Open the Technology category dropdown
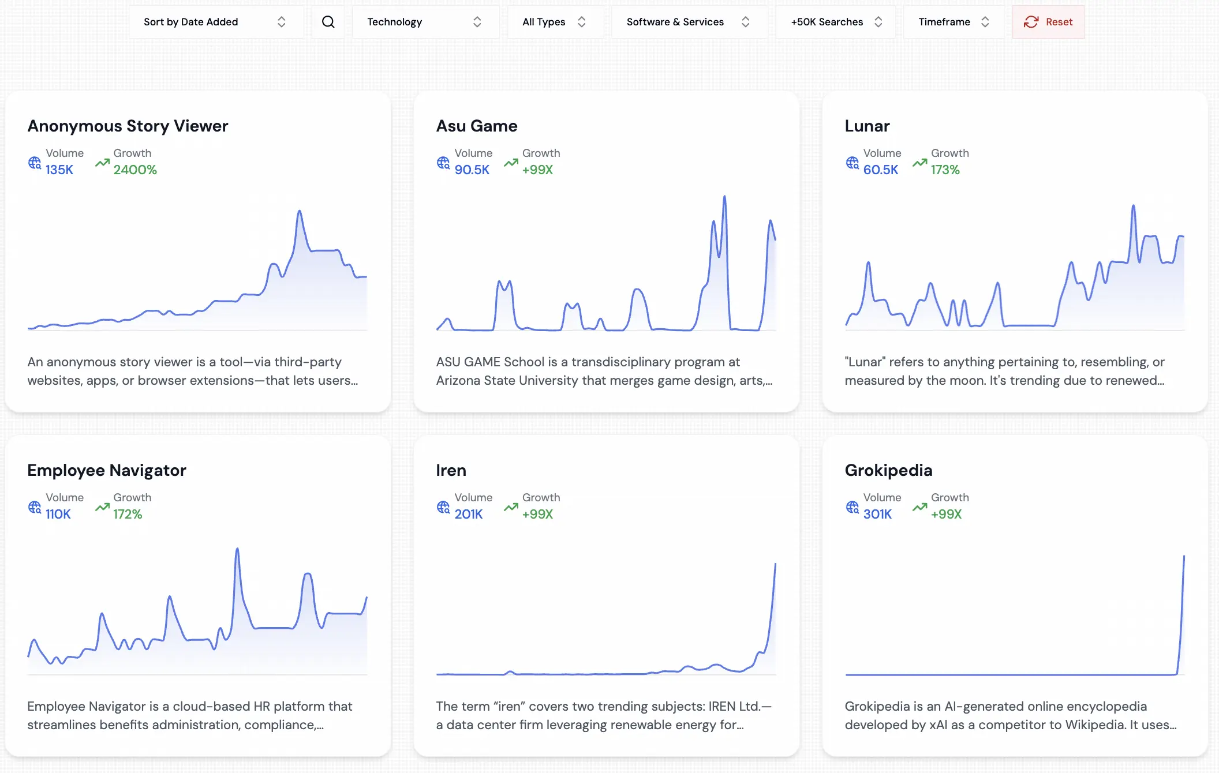This screenshot has width=1219, height=773. pyautogui.click(x=425, y=22)
